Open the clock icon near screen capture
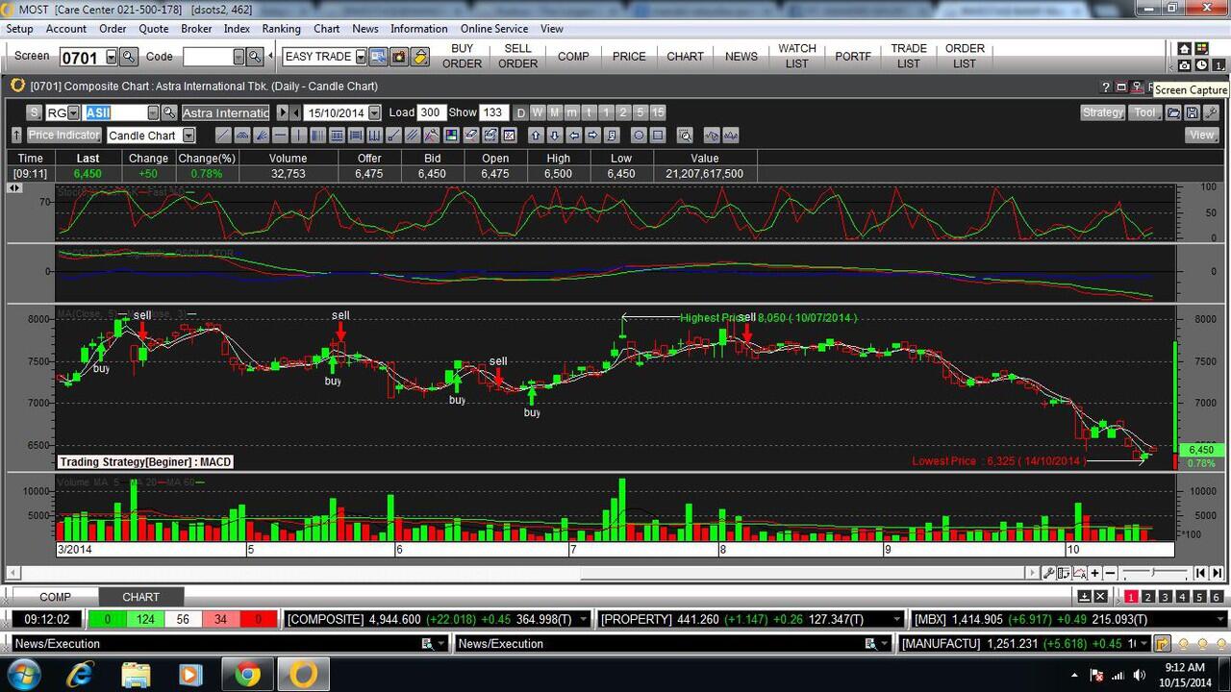Viewport: 1231px width, 692px height. click(1201, 65)
